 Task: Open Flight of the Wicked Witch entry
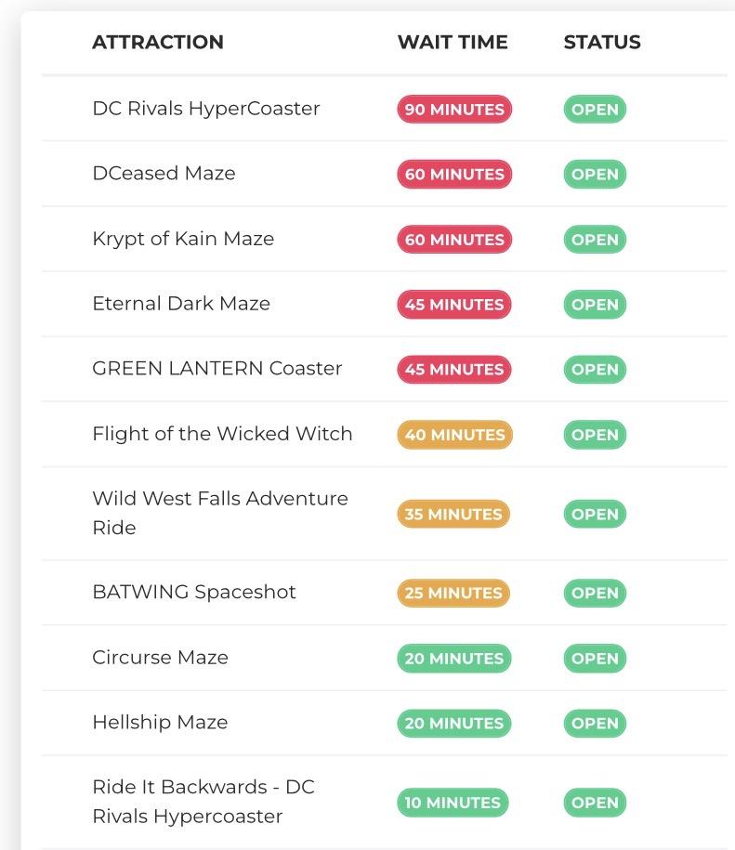point(222,434)
